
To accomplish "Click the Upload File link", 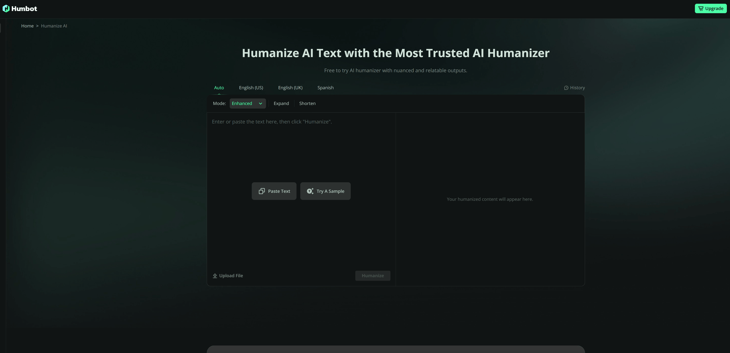I will coord(228,275).
